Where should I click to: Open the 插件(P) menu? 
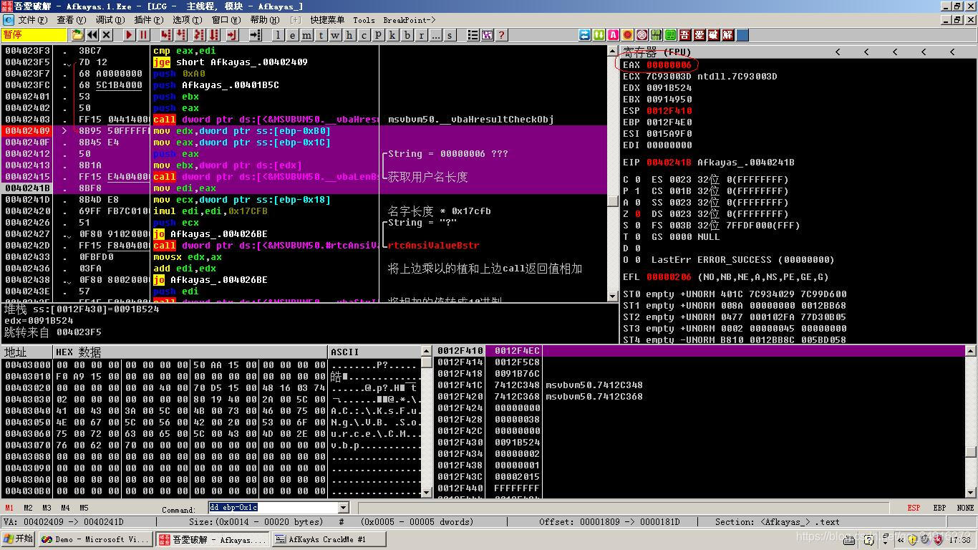pyautogui.click(x=148, y=20)
